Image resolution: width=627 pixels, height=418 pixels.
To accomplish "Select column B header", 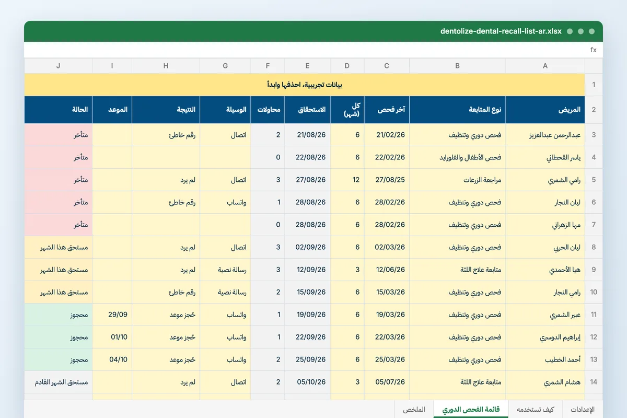I will tap(458, 66).
